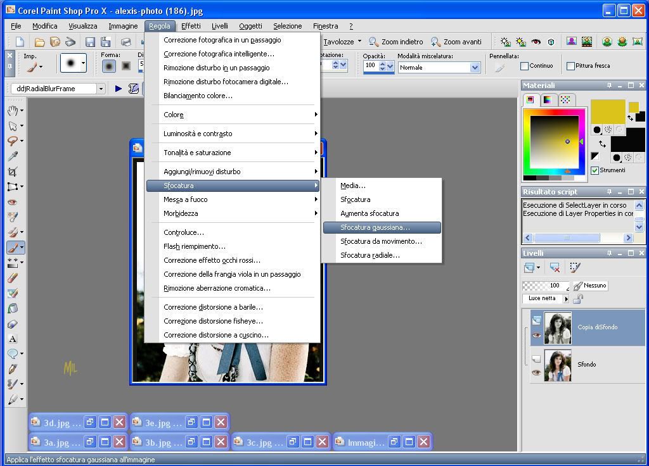
Task: Select the active Paint Brush tool
Action: pyautogui.click(x=13, y=248)
